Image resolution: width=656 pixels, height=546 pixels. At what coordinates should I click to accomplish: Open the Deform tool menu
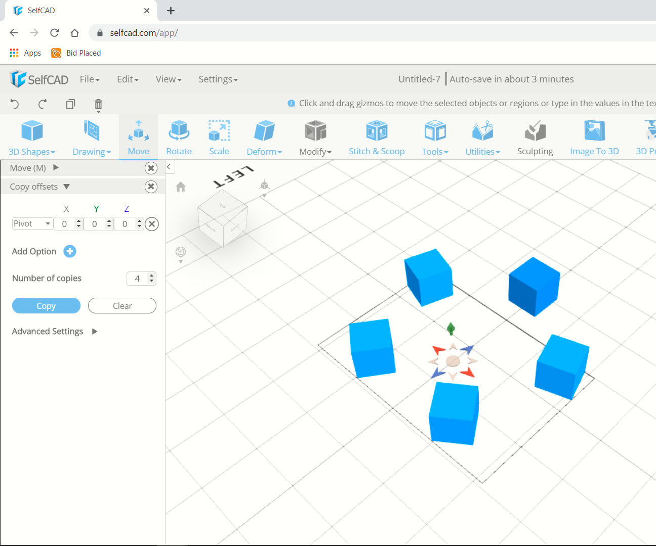[x=264, y=138]
